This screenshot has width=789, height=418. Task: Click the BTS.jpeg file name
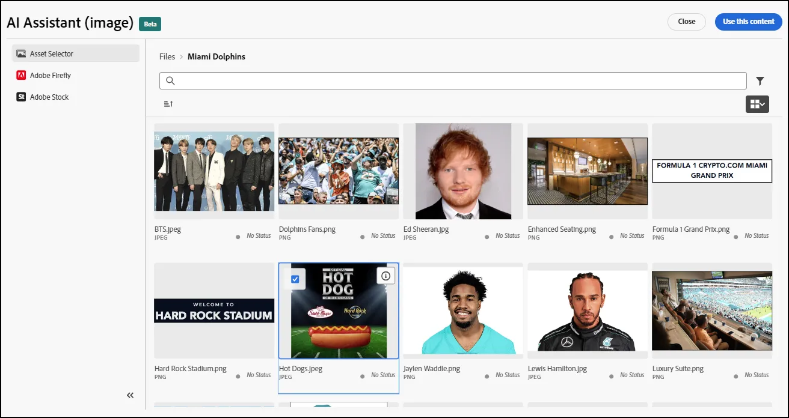point(168,229)
